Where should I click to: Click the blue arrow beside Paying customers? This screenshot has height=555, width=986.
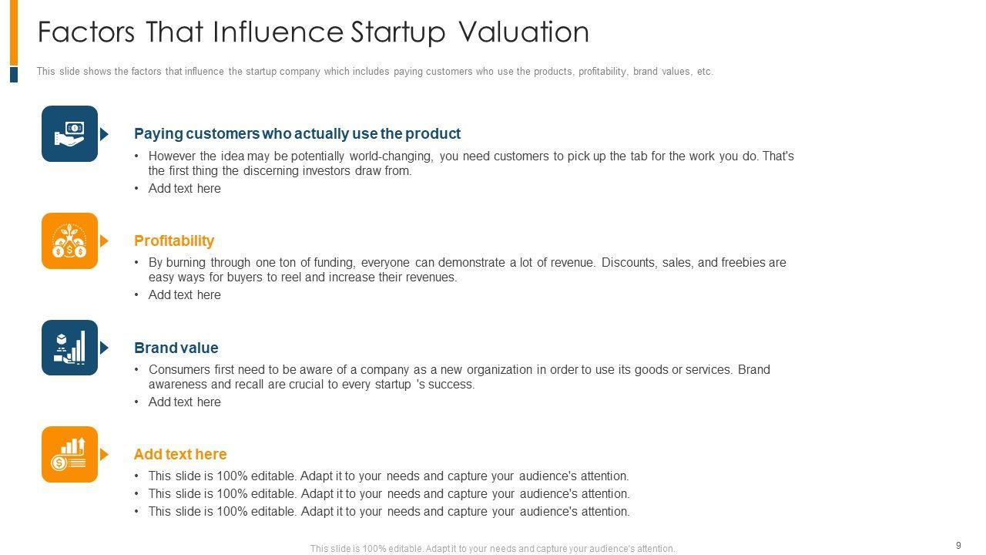[x=105, y=134]
